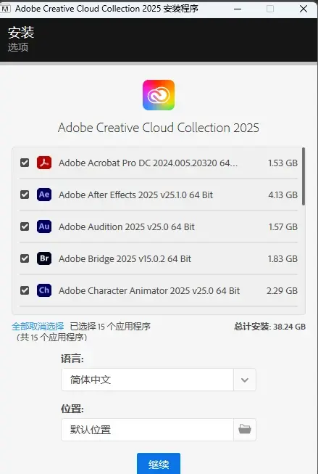Click the Creative Cloud rainbow logo

(159, 95)
